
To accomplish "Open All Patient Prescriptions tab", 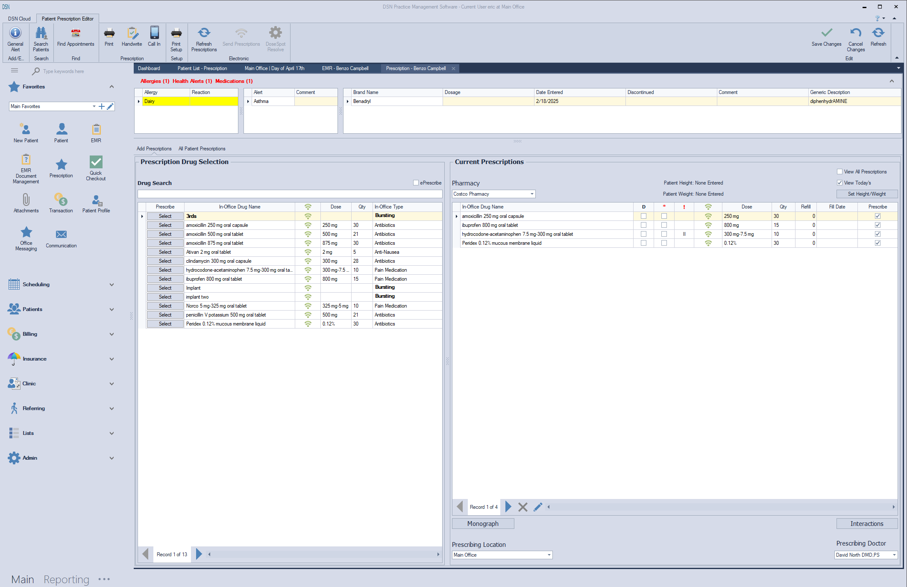I will [x=202, y=149].
